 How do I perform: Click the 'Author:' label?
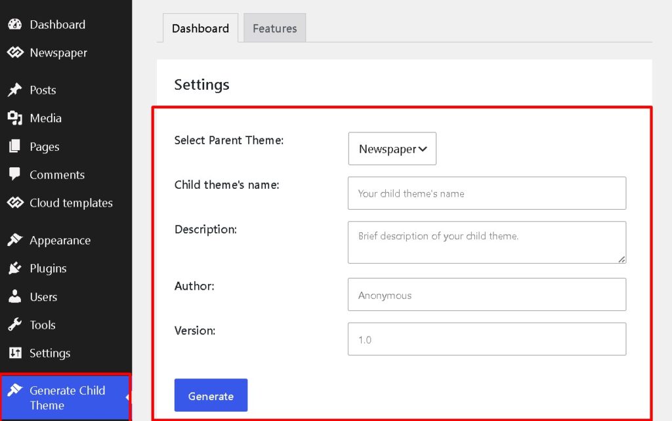[x=194, y=286]
